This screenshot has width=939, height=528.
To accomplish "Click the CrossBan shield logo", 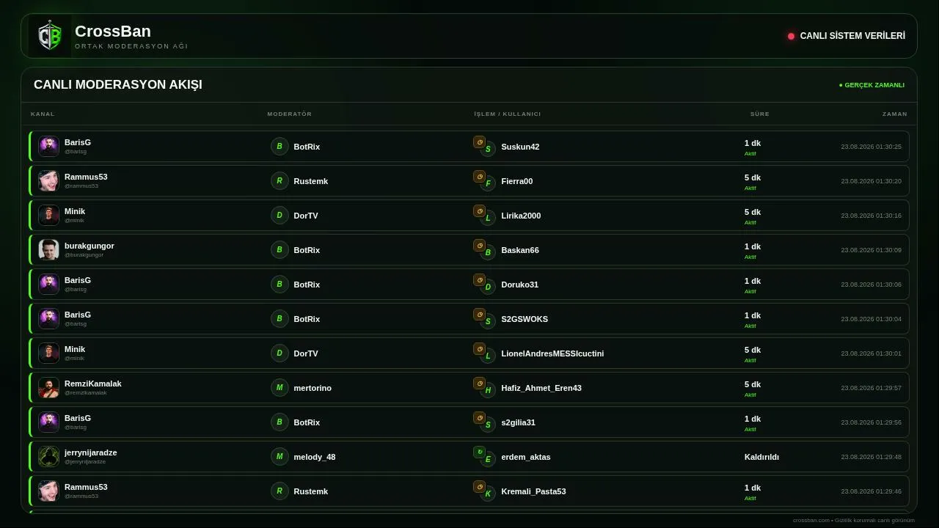I will (50, 36).
